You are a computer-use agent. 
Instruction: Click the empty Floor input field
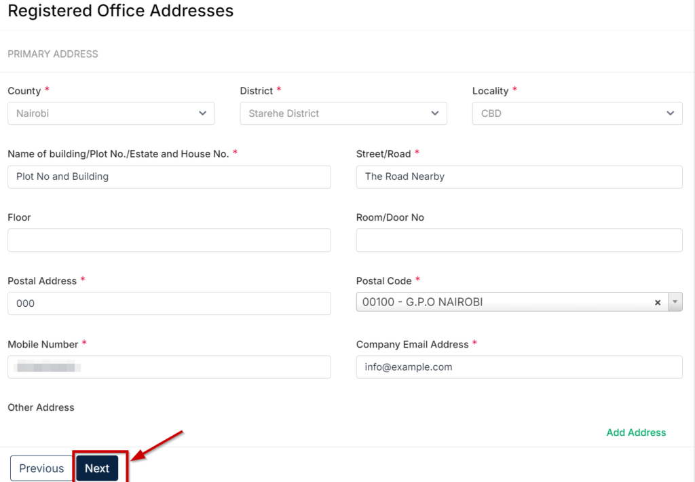pyautogui.click(x=168, y=240)
